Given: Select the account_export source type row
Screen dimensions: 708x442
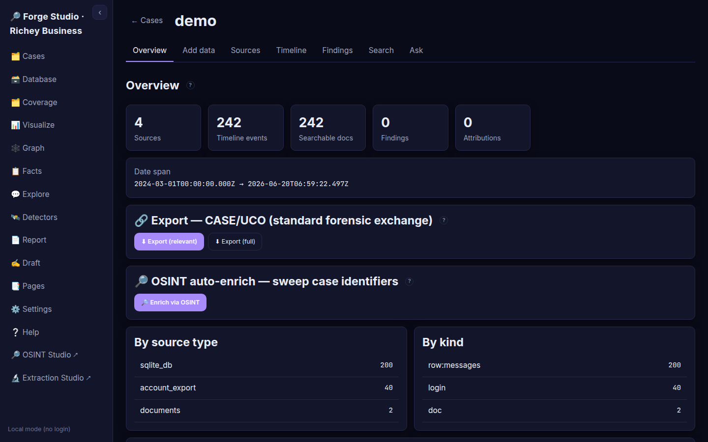Looking at the screenshot, I should tap(266, 388).
